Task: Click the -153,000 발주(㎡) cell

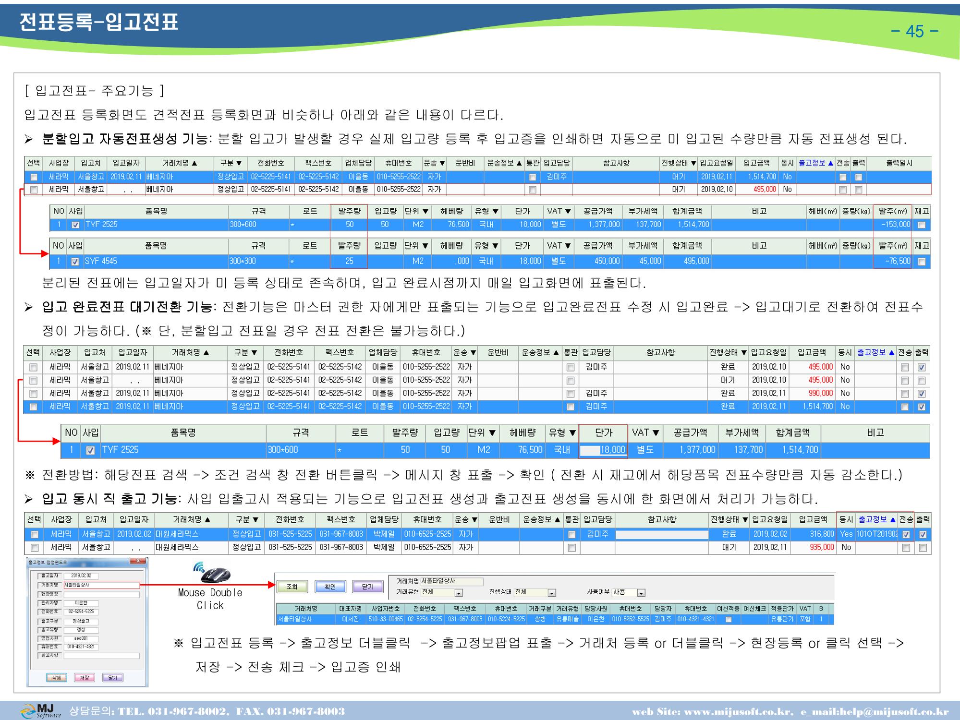Action: pyautogui.click(x=893, y=224)
